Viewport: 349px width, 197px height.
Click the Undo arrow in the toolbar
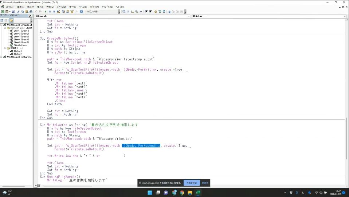pyautogui.click(x=36, y=11)
